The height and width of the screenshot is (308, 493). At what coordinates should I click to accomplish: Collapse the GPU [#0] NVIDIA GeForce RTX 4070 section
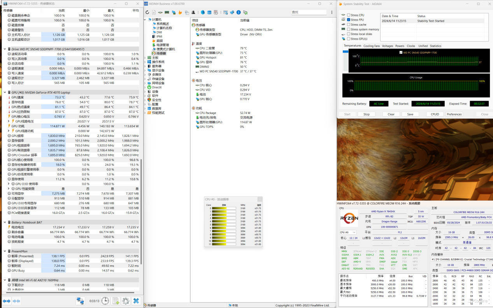(5, 93)
